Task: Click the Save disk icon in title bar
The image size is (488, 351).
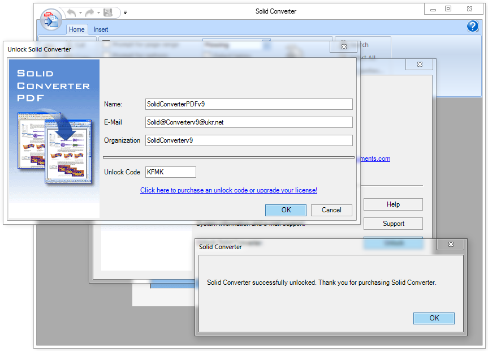Action: (108, 12)
